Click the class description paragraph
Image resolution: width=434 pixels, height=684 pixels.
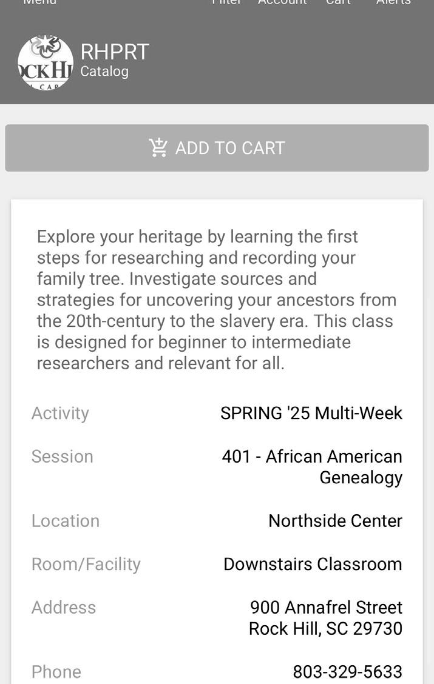pos(217,300)
